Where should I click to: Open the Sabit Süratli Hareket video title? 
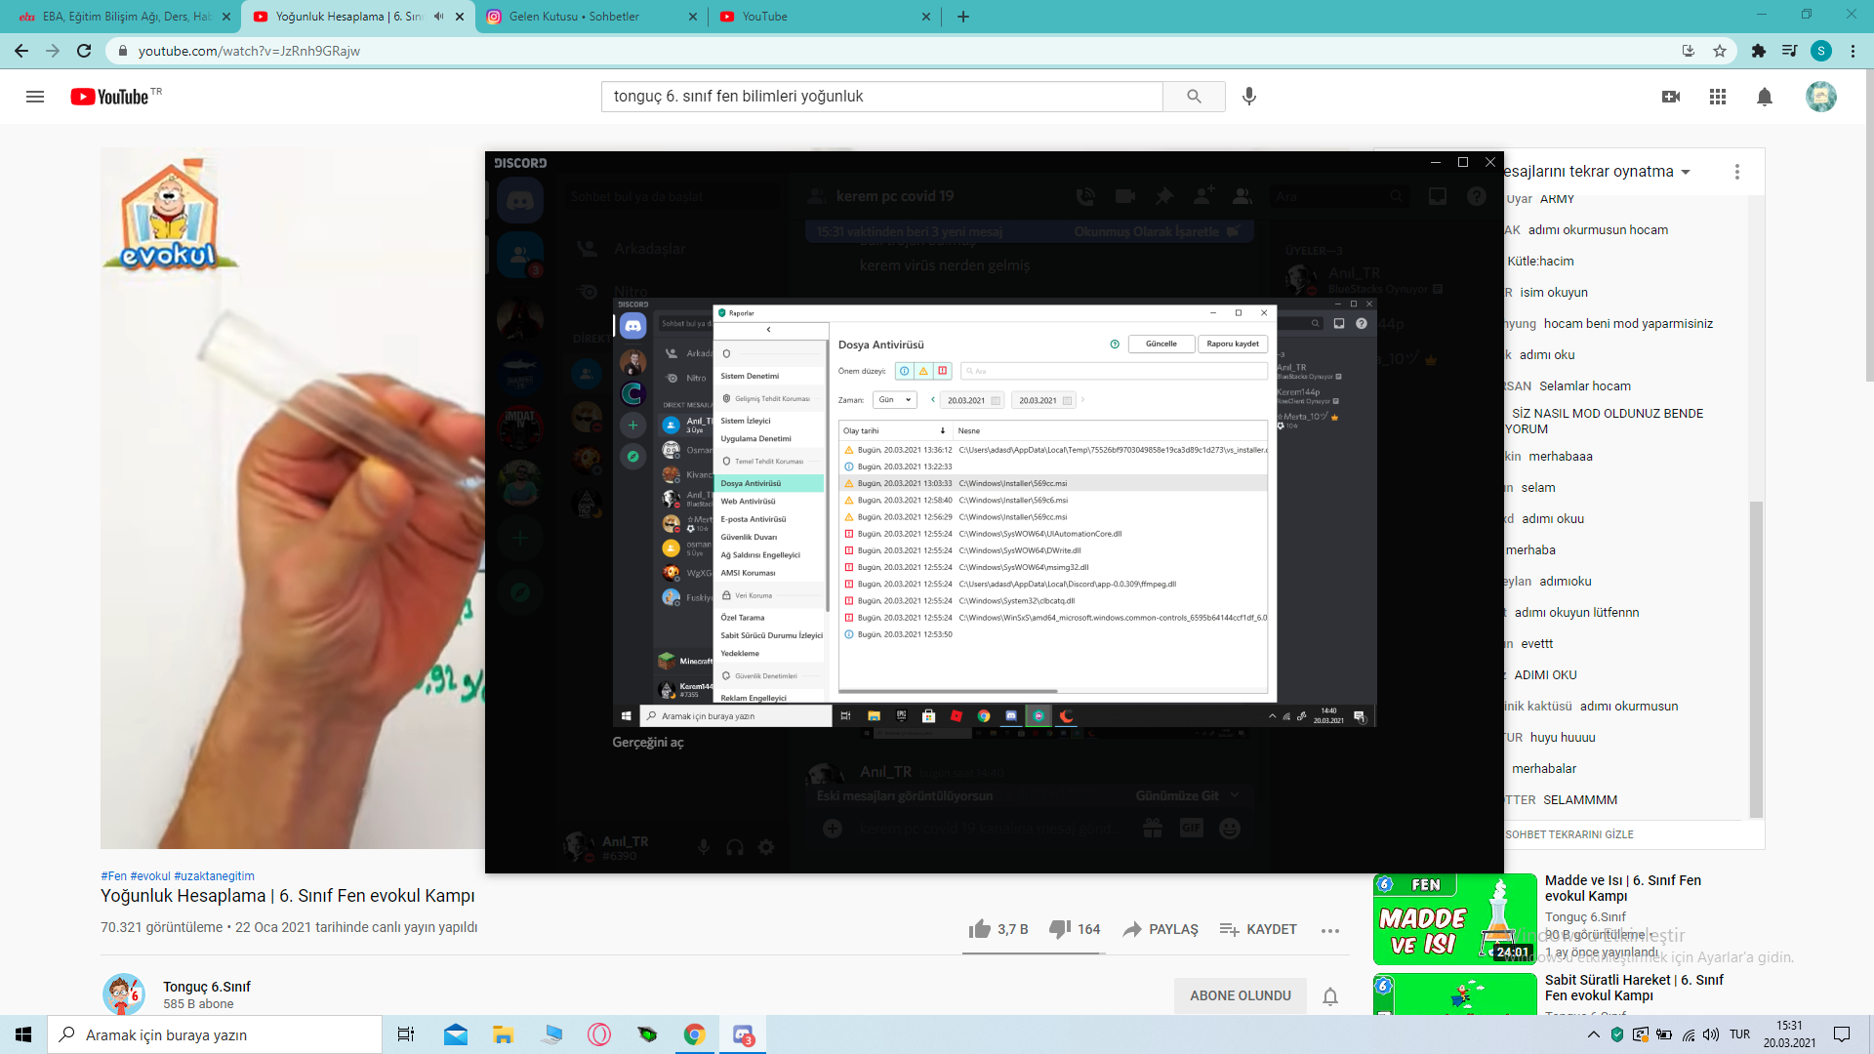[x=1634, y=988]
